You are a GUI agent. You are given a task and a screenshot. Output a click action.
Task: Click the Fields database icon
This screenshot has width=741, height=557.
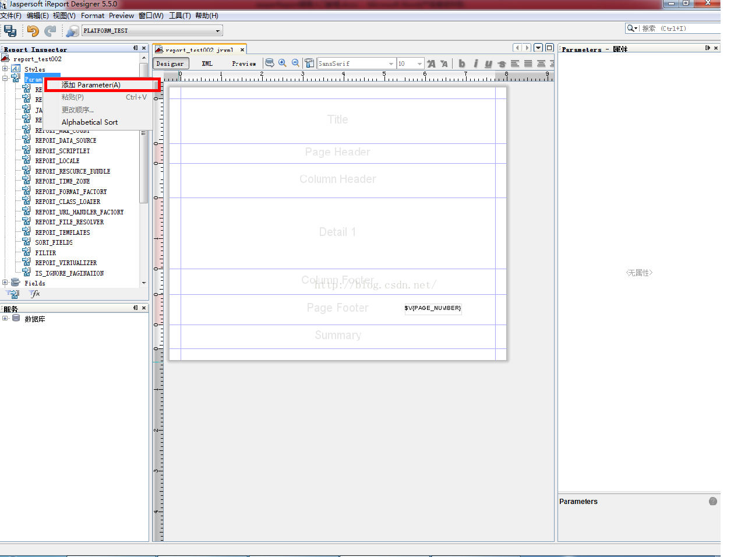[16, 283]
